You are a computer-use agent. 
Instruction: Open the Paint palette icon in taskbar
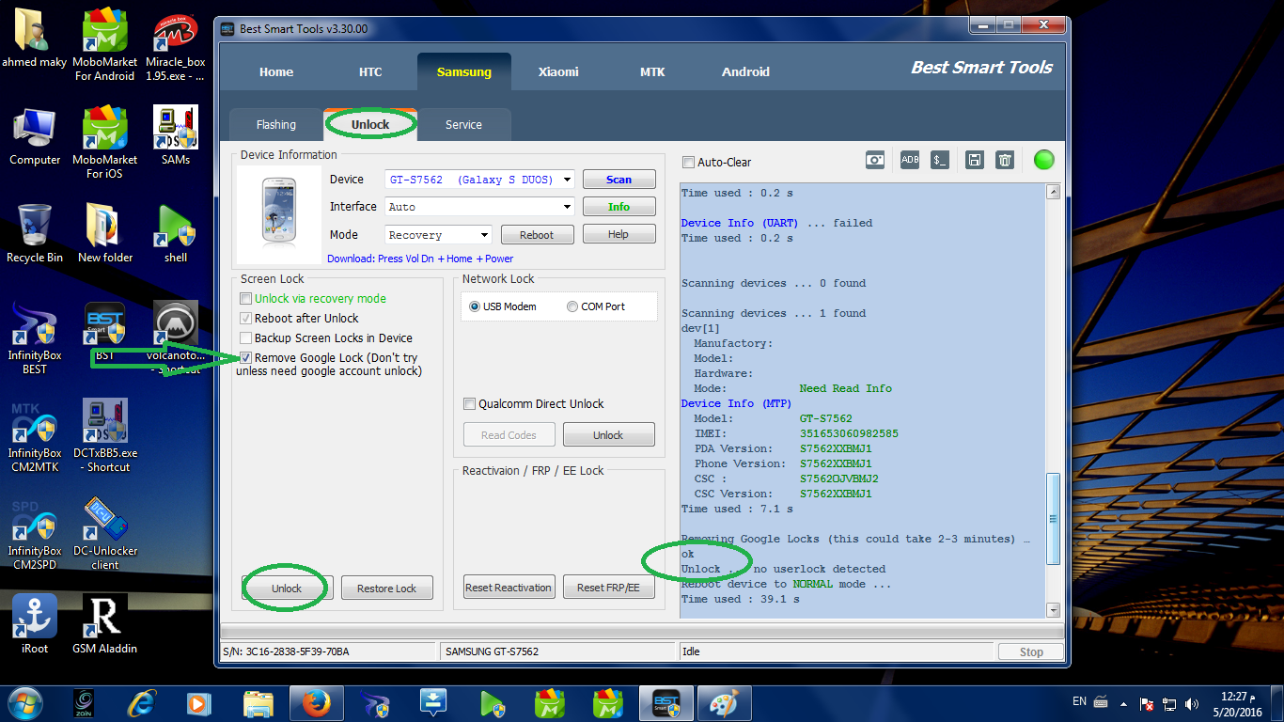723,703
